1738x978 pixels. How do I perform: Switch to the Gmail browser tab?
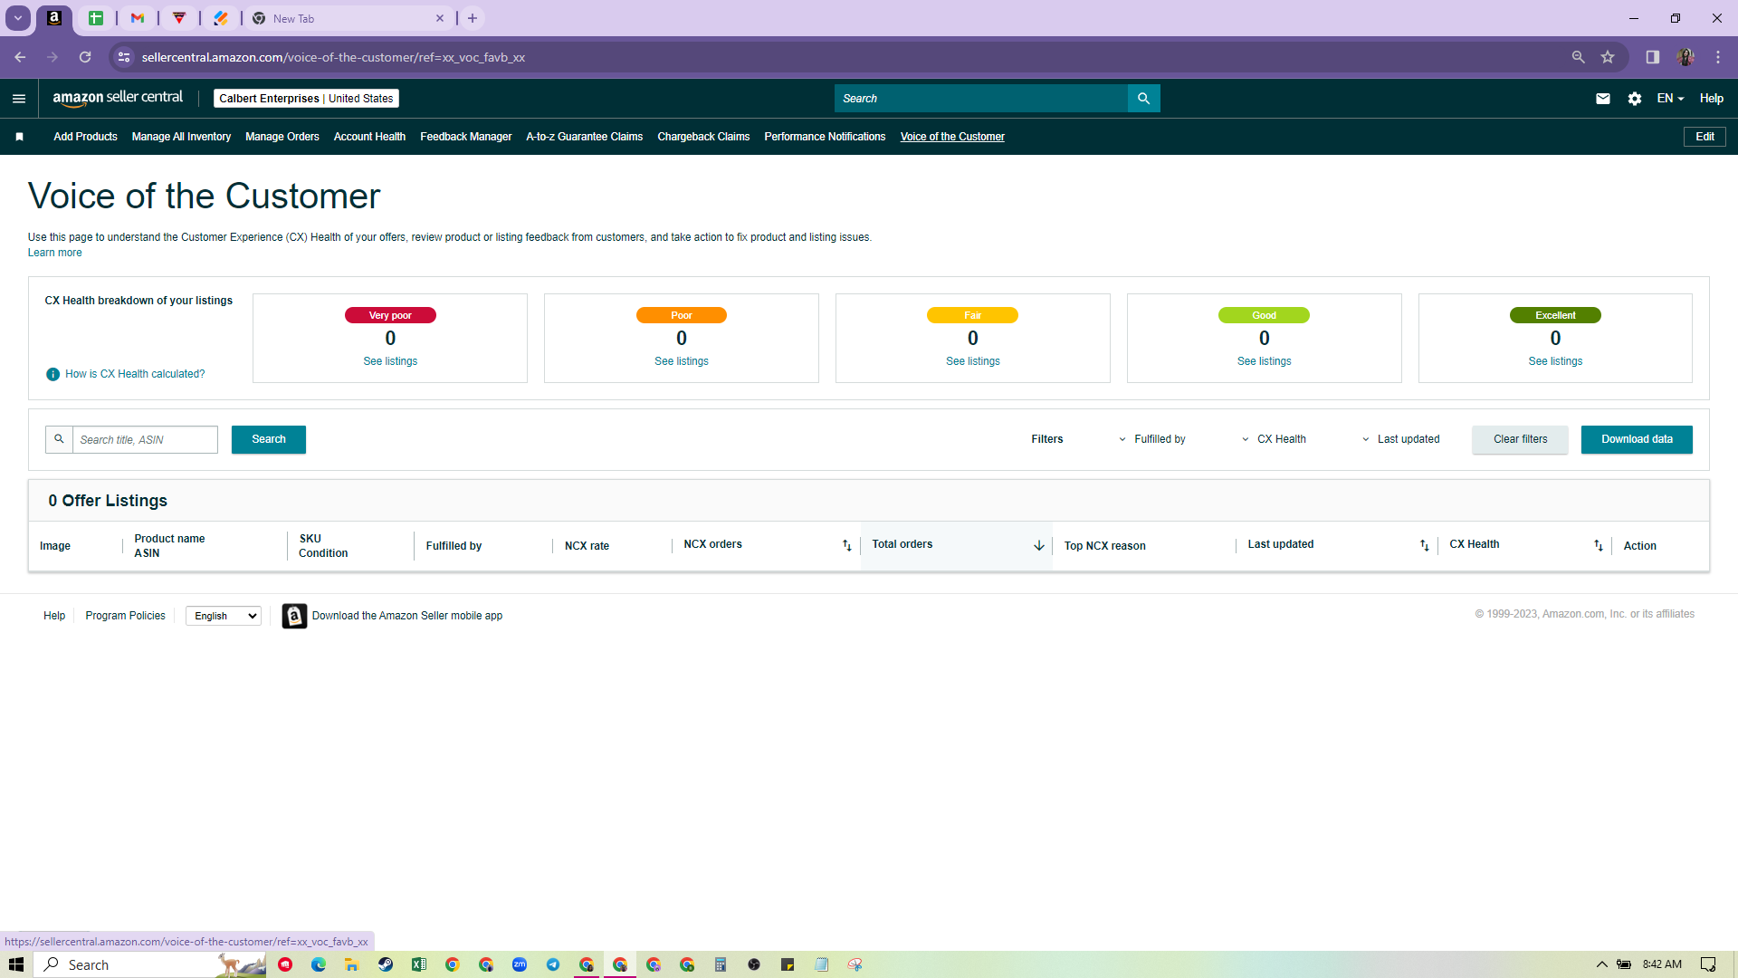tap(138, 18)
